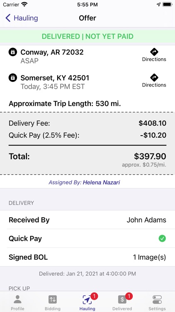The image size is (175, 312).
Task: Toggle the Quick Pay green checkmark
Action: pos(162,238)
